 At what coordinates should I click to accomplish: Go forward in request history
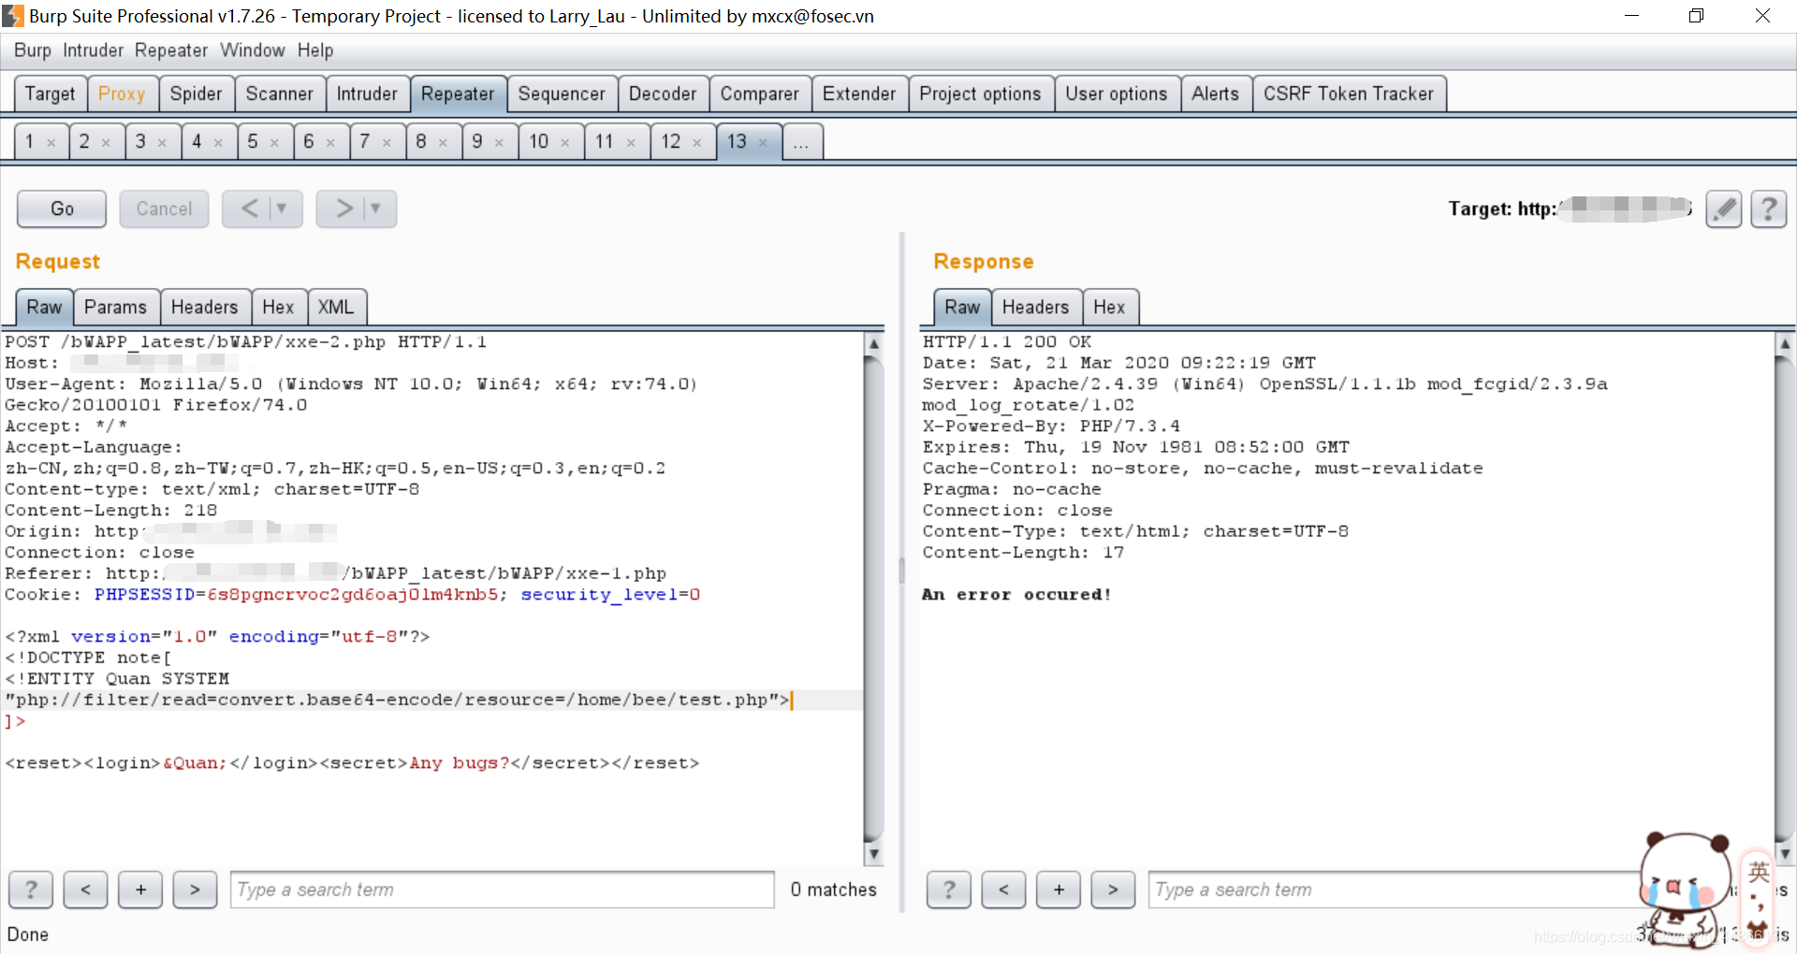(343, 209)
